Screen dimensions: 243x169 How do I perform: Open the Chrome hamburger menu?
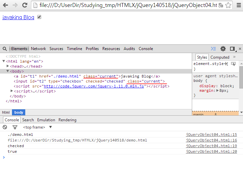(x=239, y=5)
